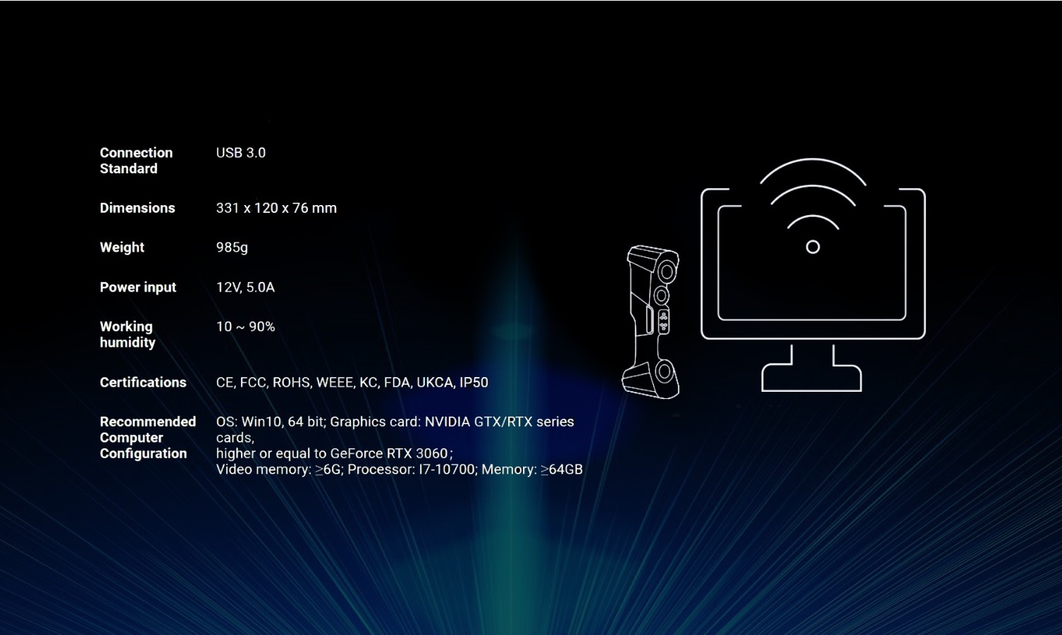Select the '10 ~ 90%' humidity value
Image resolution: width=1062 pixels, height=635 pixels.
click(245, 327)
